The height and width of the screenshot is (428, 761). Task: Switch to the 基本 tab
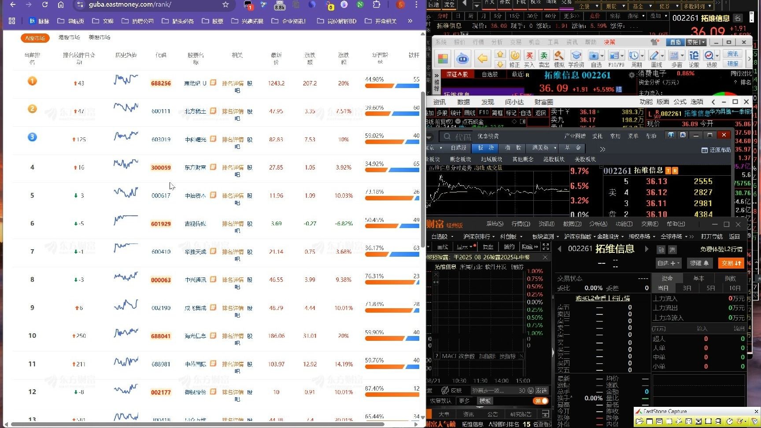[698, 278]
